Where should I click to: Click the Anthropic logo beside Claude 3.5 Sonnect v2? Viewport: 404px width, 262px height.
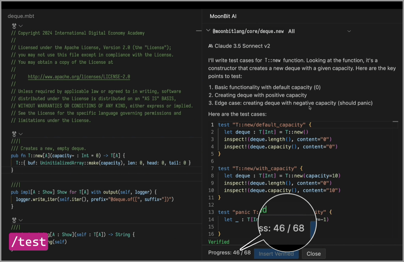[210, 46]
